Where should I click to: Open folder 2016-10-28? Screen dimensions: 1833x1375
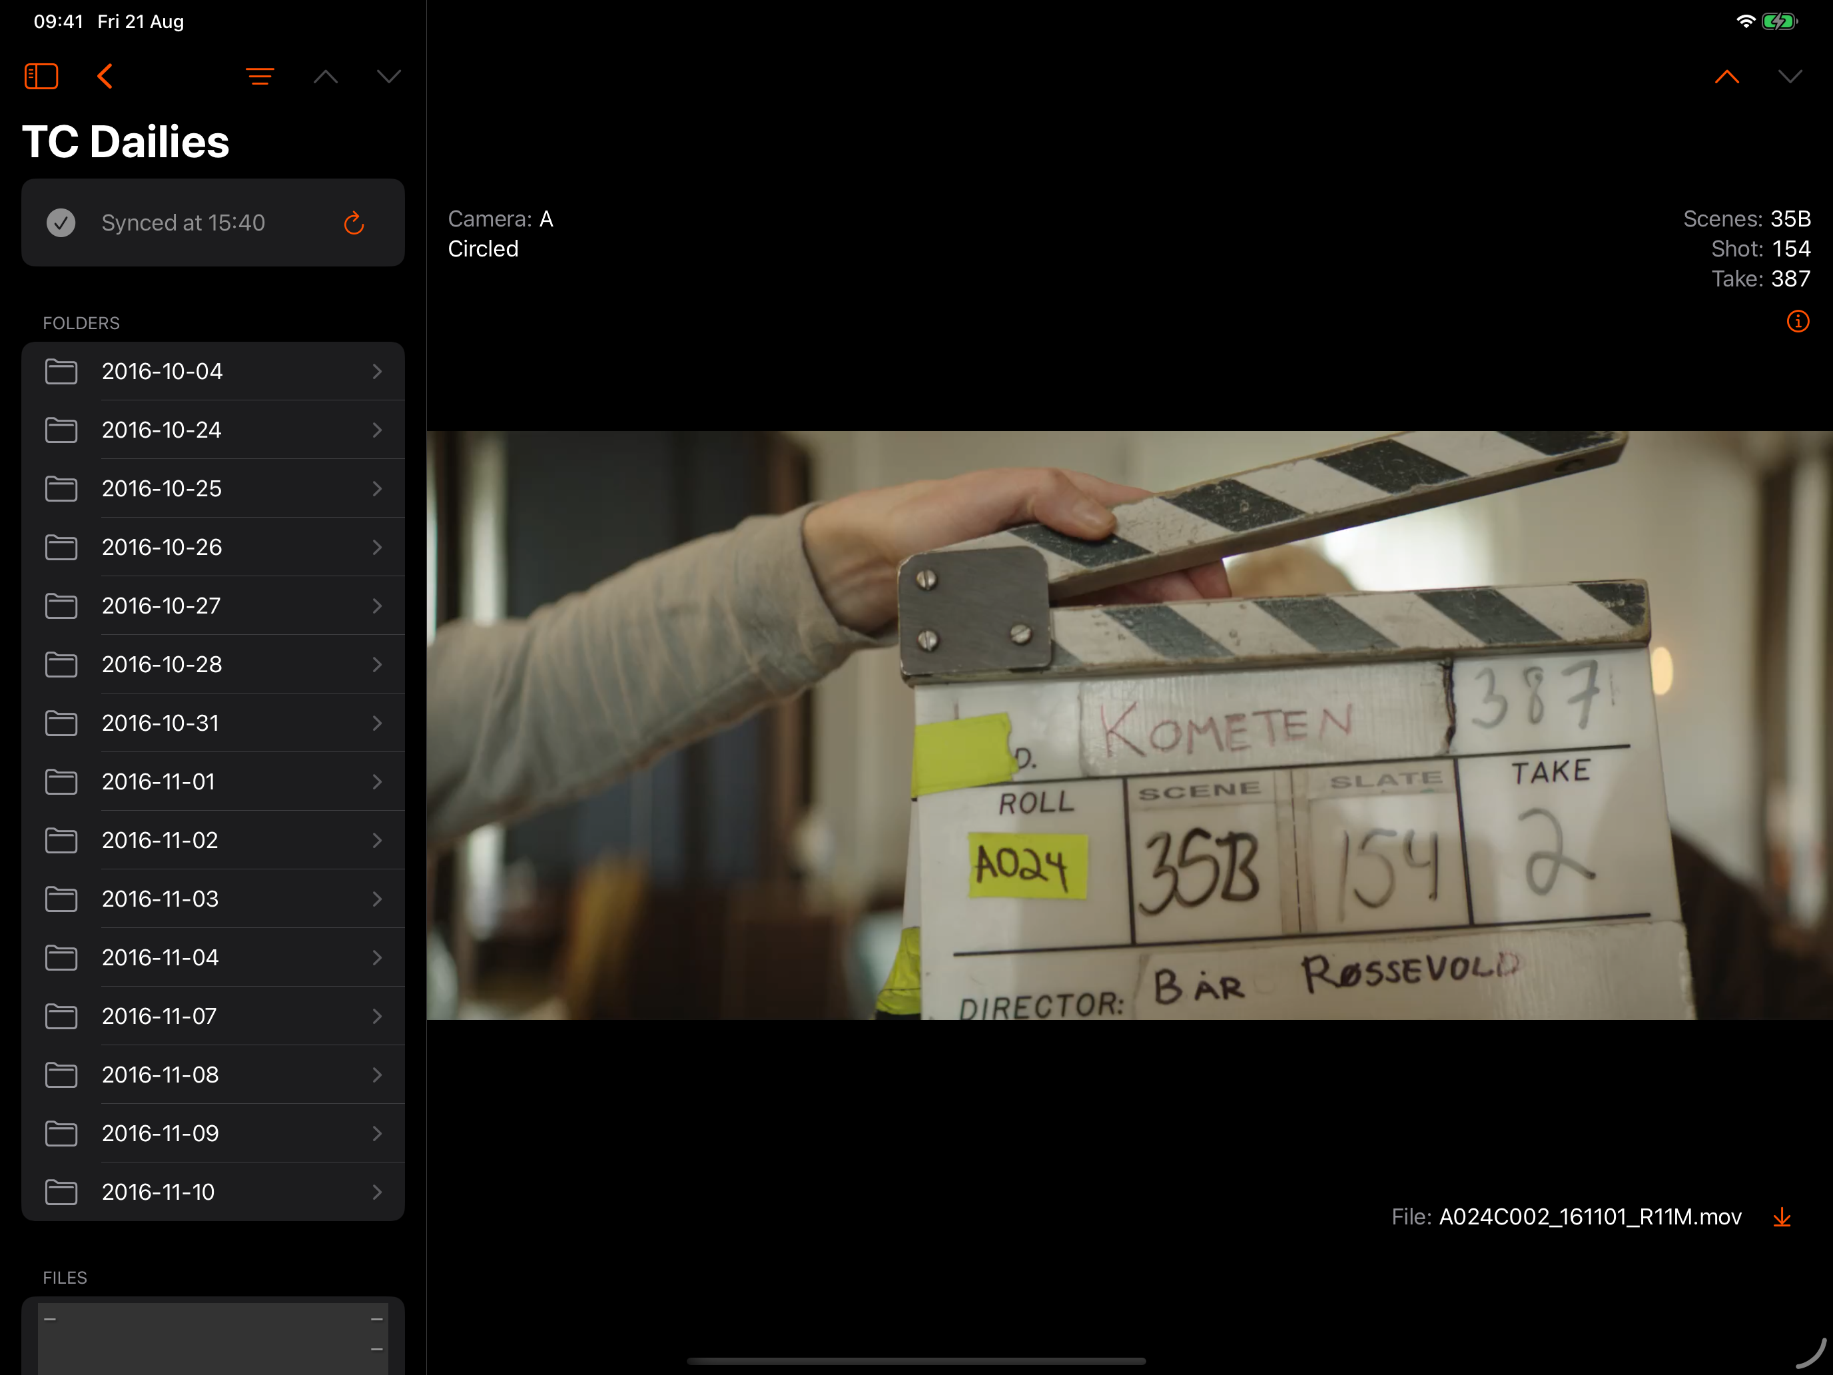click(x=213, y=664)
